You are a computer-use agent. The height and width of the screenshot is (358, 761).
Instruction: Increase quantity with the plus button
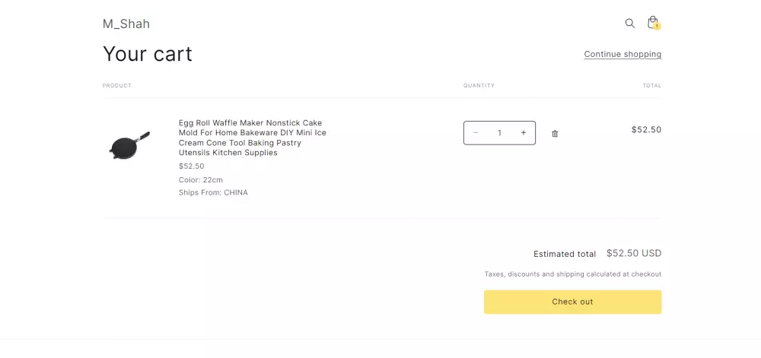tap(524, 133)
